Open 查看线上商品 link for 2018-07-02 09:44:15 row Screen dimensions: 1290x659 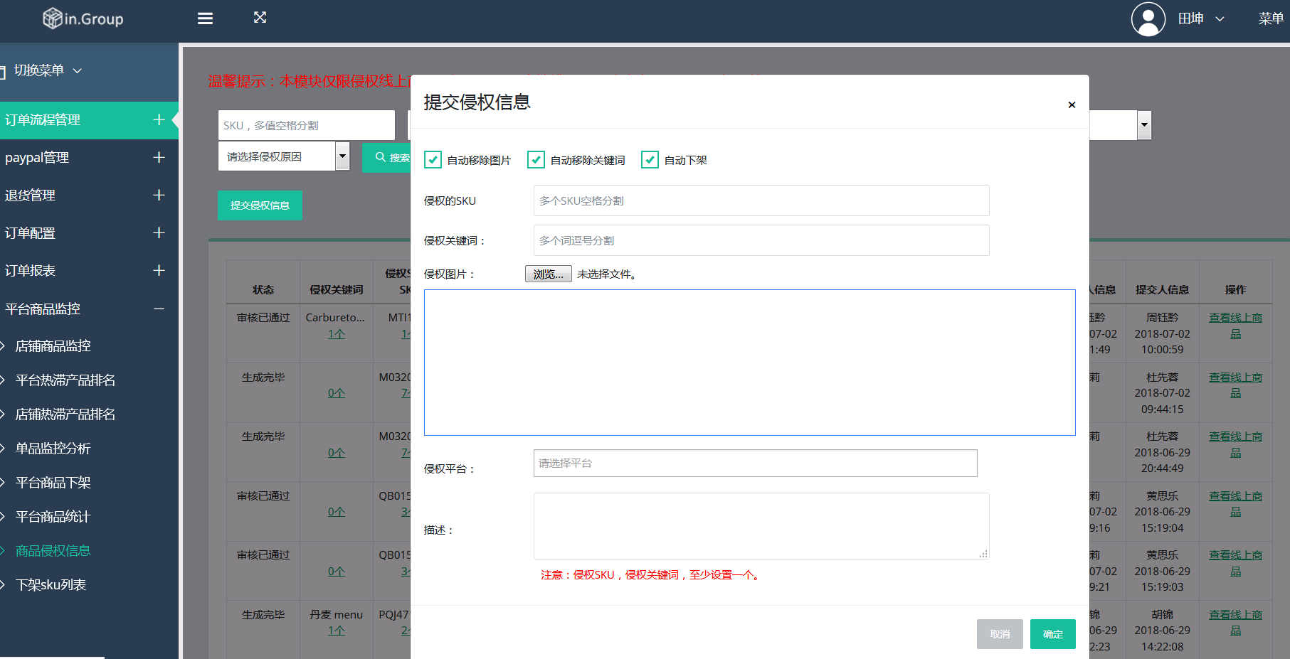point(1236,385)
